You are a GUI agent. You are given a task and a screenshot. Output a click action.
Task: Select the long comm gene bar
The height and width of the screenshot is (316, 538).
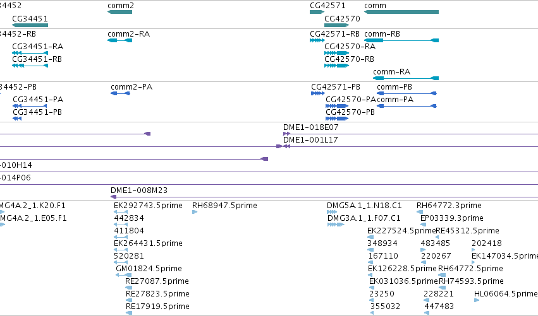coord(401,12)
